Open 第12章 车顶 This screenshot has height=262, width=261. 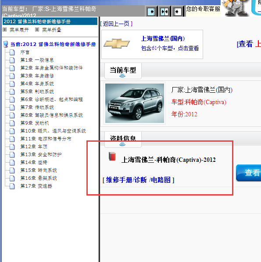(x=34, y=147)
